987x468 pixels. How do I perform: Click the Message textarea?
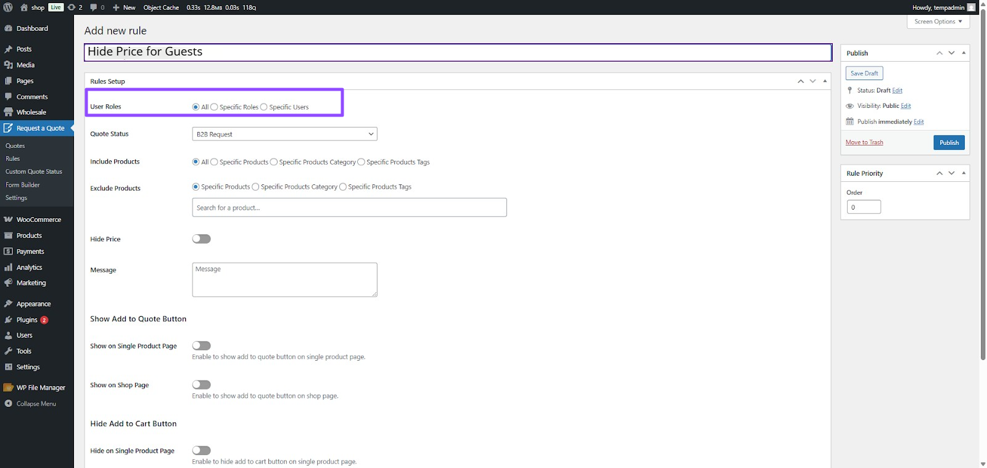284,280
